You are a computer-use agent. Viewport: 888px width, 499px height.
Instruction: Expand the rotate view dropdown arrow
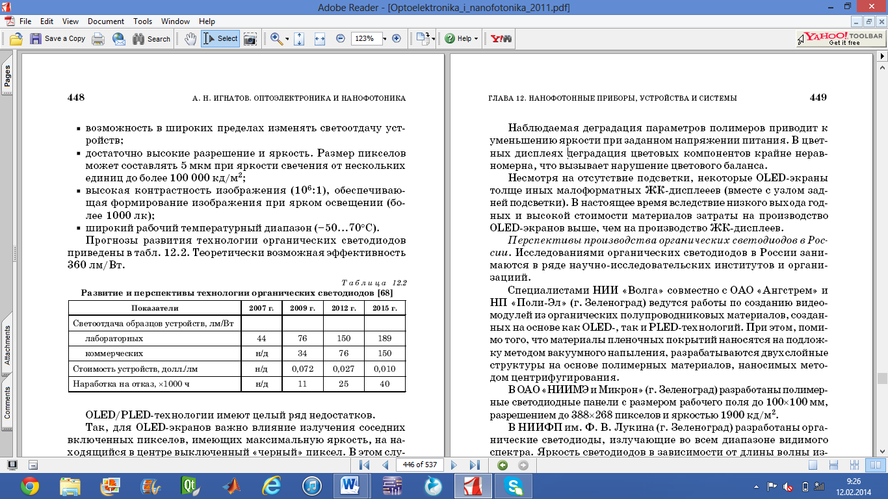point(433,39)
